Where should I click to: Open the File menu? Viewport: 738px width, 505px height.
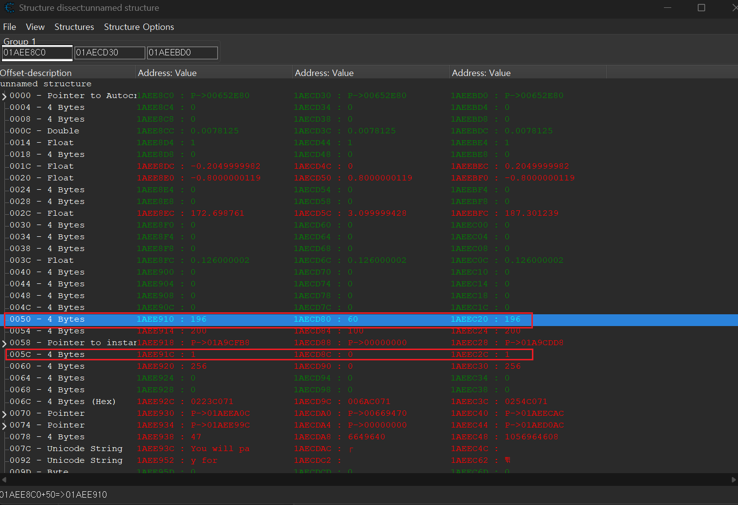pyautogui.click(x=9, y=27)
